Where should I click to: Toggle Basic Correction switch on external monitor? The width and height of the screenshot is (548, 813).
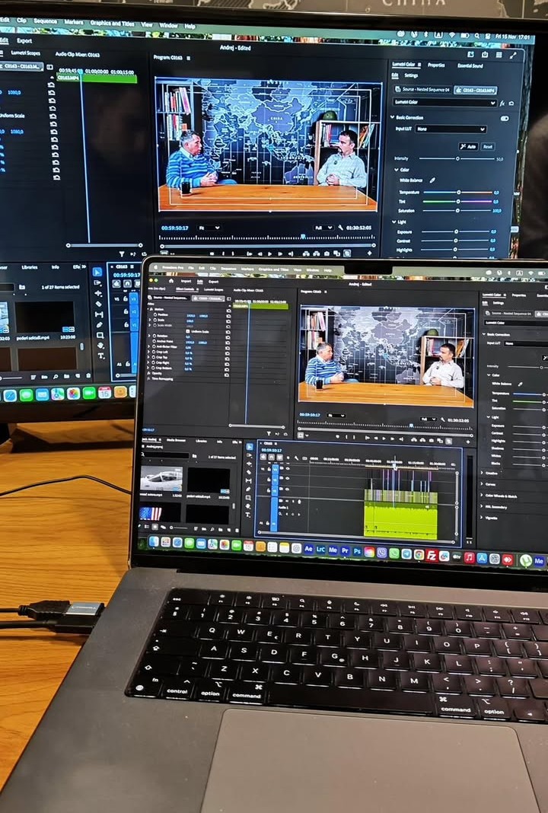505,118
